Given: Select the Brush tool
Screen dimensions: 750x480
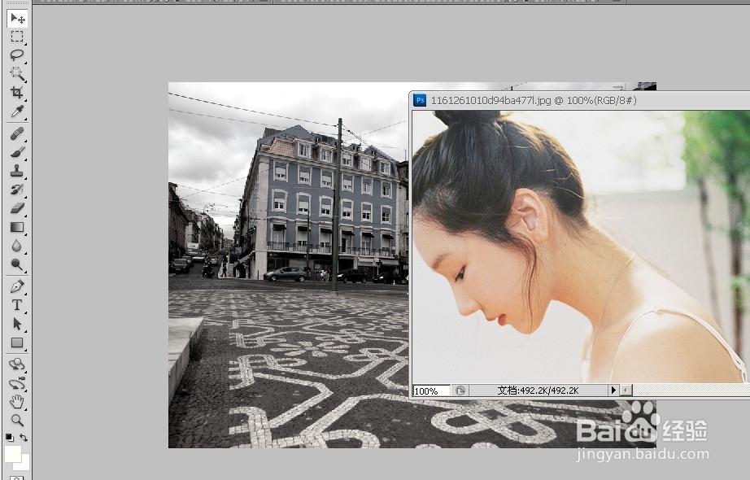Looking at the screenshot, I should pyautogui.click(x=17, y=152).
